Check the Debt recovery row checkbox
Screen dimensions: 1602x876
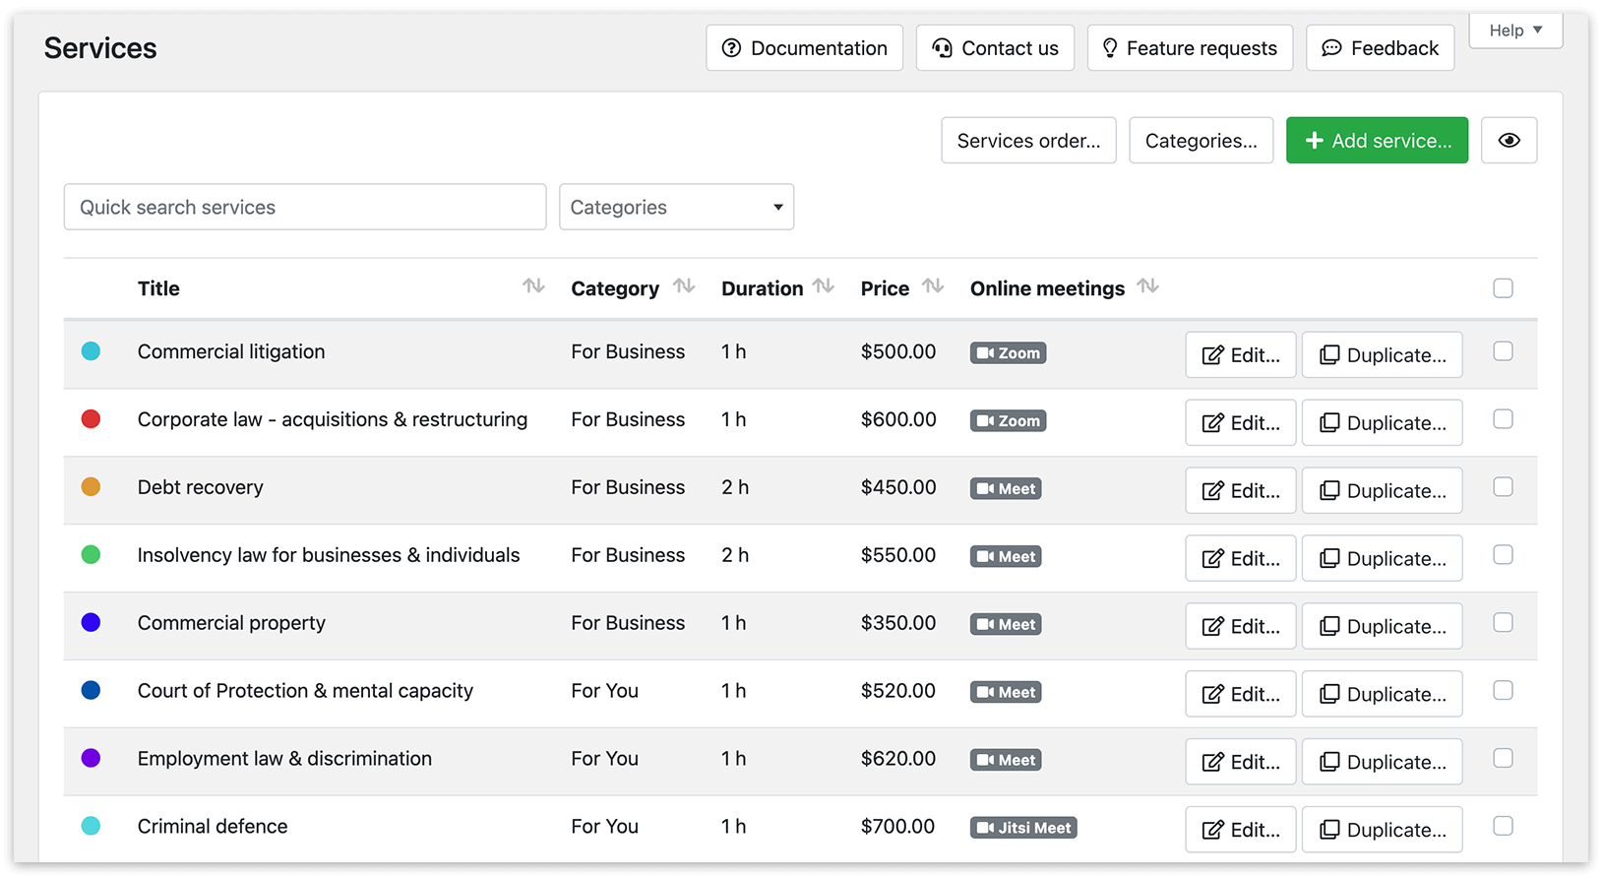pyautogui.click(x=1503, y=487)
